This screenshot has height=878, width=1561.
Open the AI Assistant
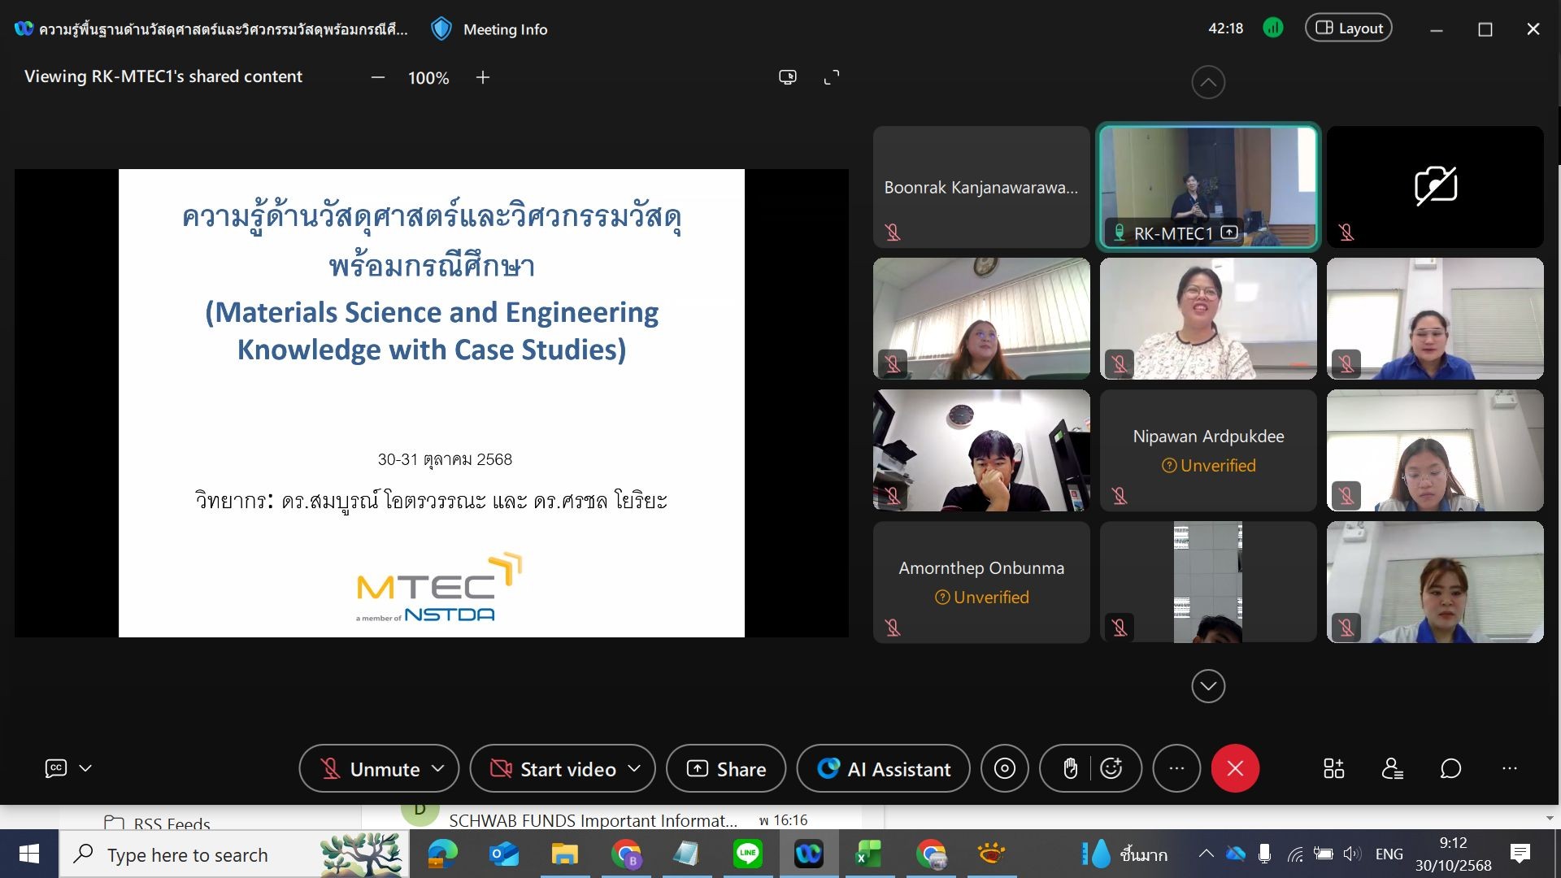click(x=883, y=768)
